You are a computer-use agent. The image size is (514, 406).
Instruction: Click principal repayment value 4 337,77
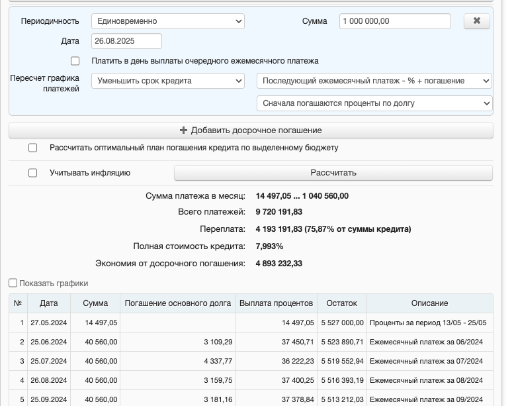point(218,361)
